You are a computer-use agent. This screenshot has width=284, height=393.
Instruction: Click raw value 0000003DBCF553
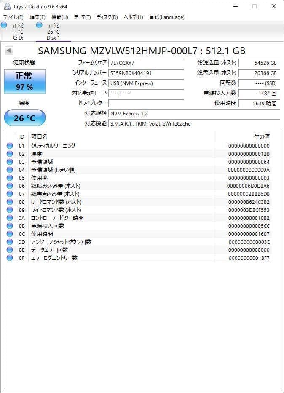(x=249, y=210)
